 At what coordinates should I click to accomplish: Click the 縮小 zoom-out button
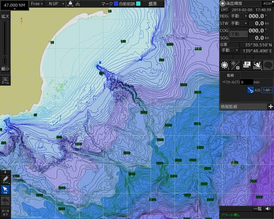5,69
